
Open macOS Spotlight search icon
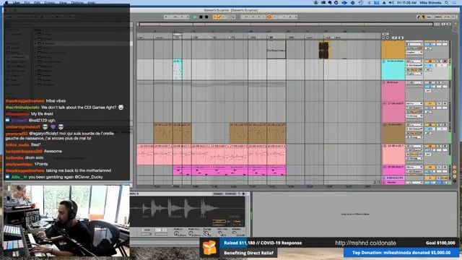tap(447, 3)
